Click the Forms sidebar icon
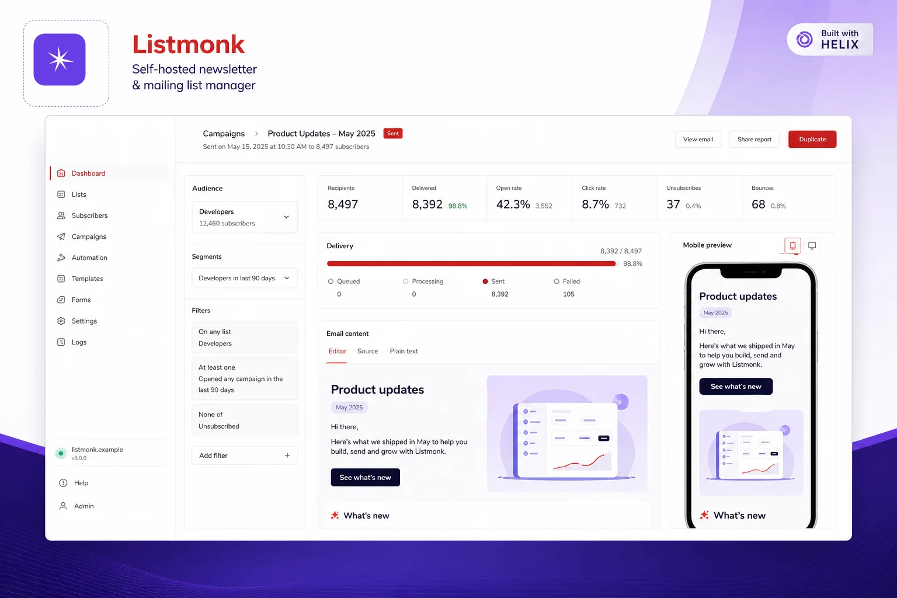Viewport: 897px width, 598px height. [x=61, y=300]
